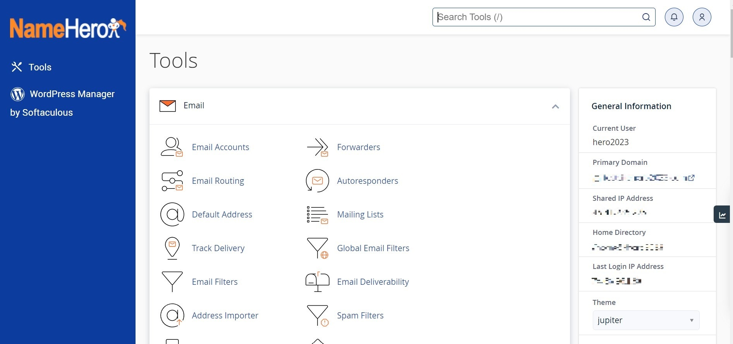Open the Track Delivery link
Image resolution: width=733 pixels, height=344 pixels.
(218, 248)
